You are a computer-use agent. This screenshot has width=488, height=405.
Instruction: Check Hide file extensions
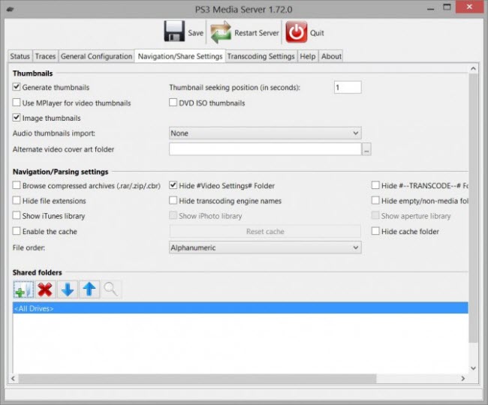17,200
